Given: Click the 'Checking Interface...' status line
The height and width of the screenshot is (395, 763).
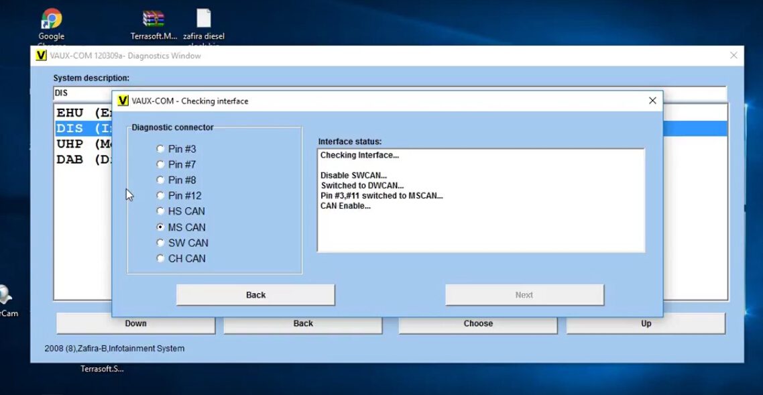Looking at the screenshot, I should coord(359,156).
